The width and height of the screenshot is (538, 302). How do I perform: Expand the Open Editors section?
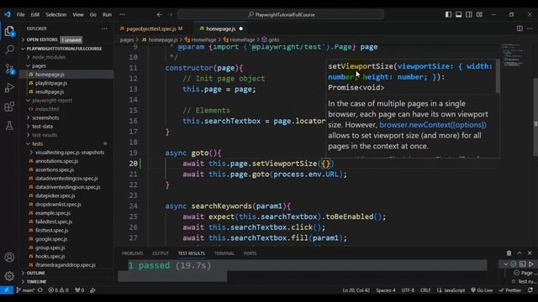click(66, 39)
